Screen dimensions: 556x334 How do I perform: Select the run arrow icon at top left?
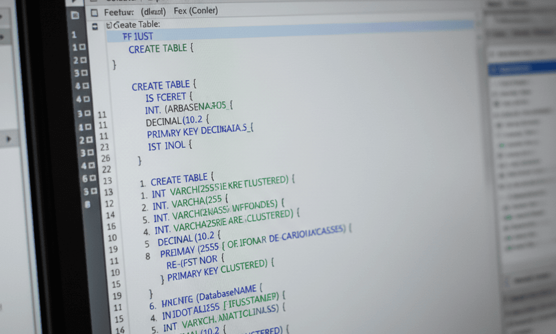(74, 2)
